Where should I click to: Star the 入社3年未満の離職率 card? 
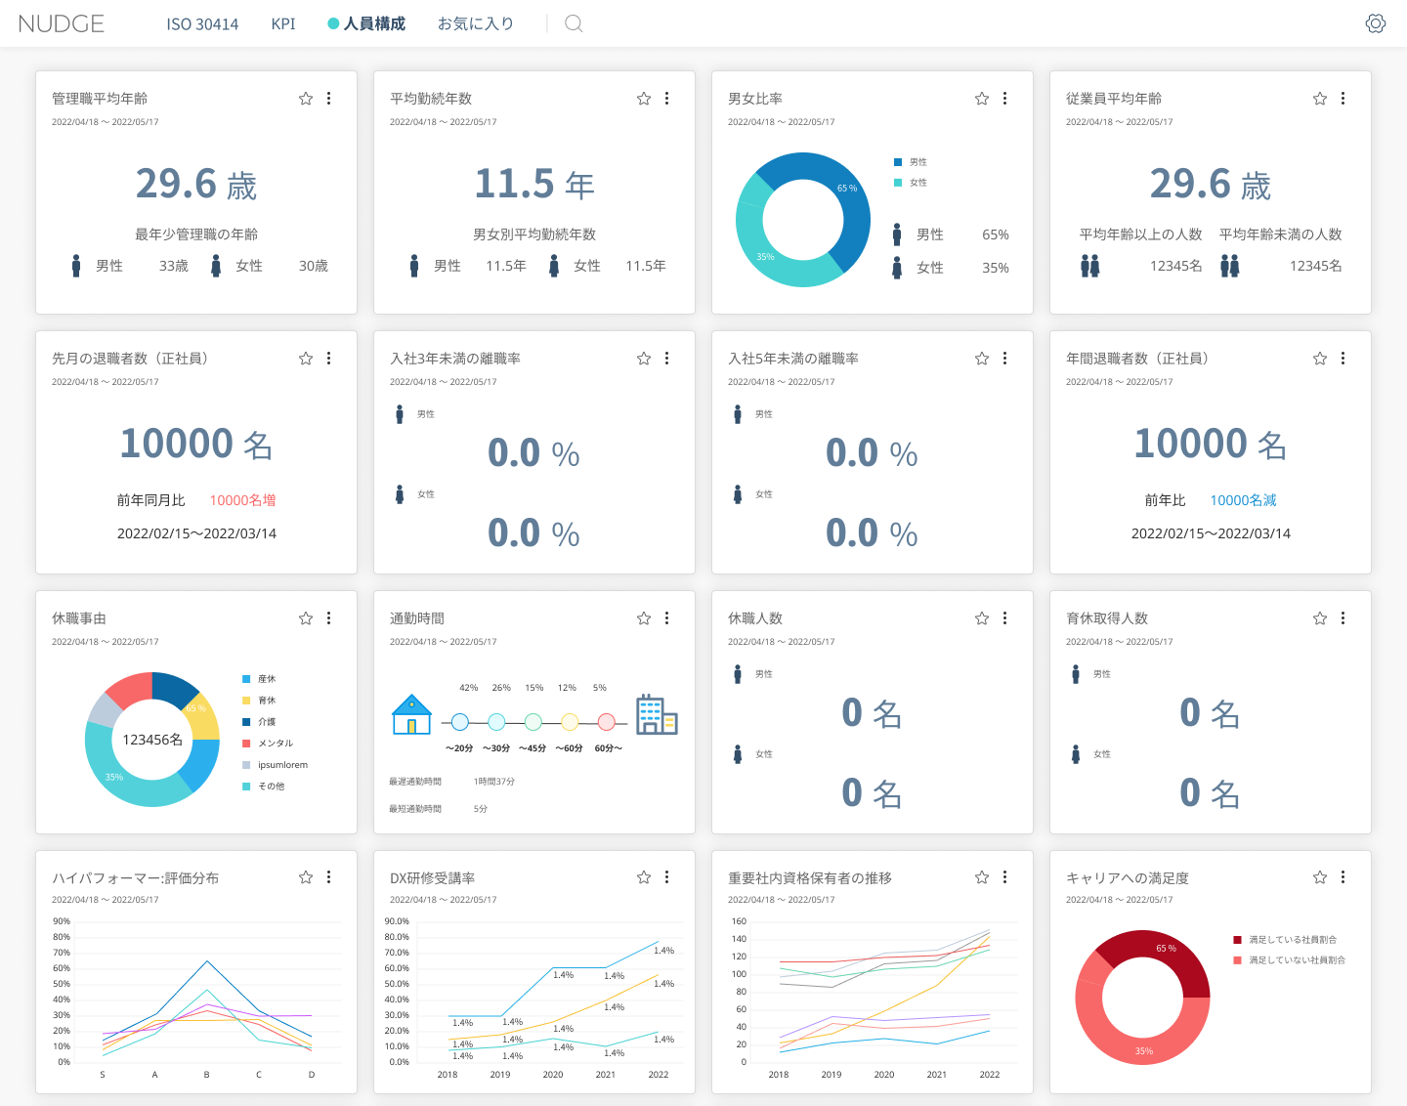click(644, 359)
